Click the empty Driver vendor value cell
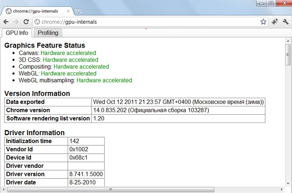 (x=86, y=166)
